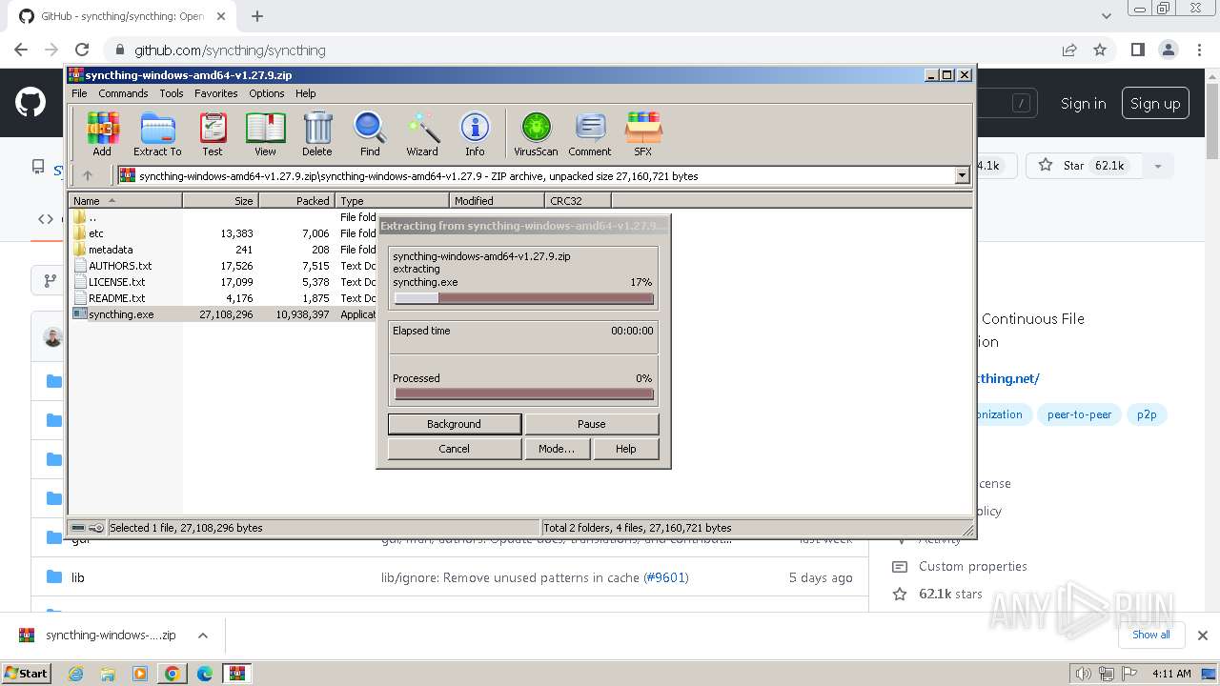1220x686 pixels.
Task: Expand syncthing zip download options chevron
Action: coord(203,636)
